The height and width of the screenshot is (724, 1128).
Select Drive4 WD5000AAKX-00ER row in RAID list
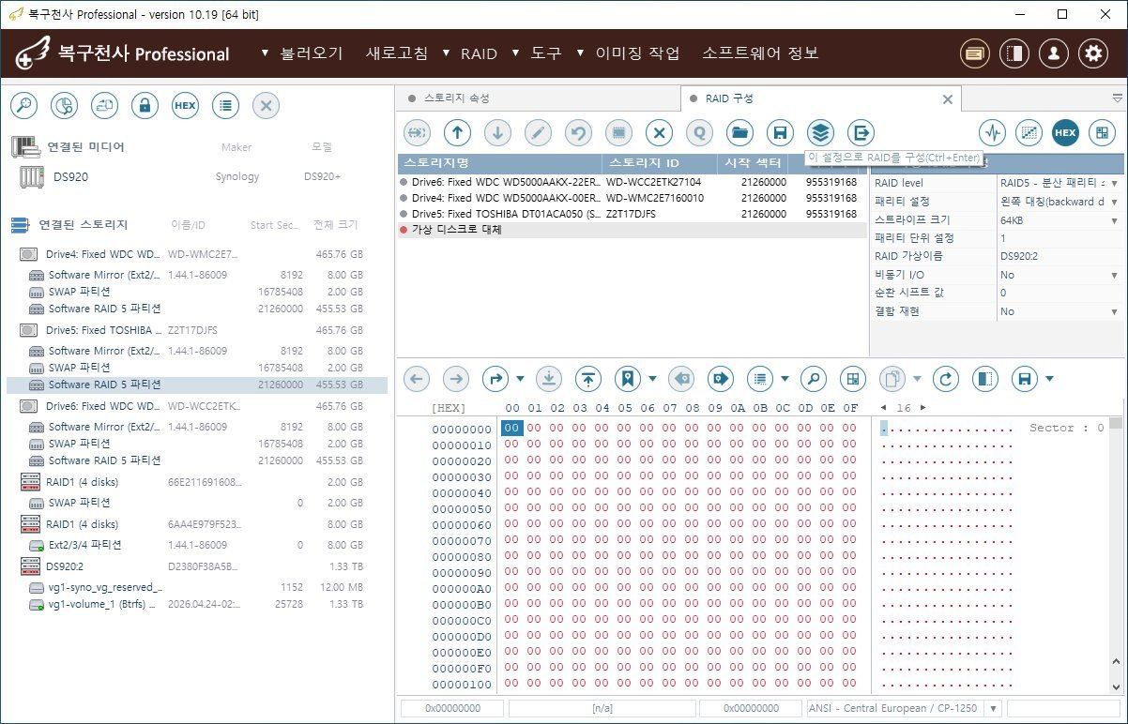tap(633, 198)
